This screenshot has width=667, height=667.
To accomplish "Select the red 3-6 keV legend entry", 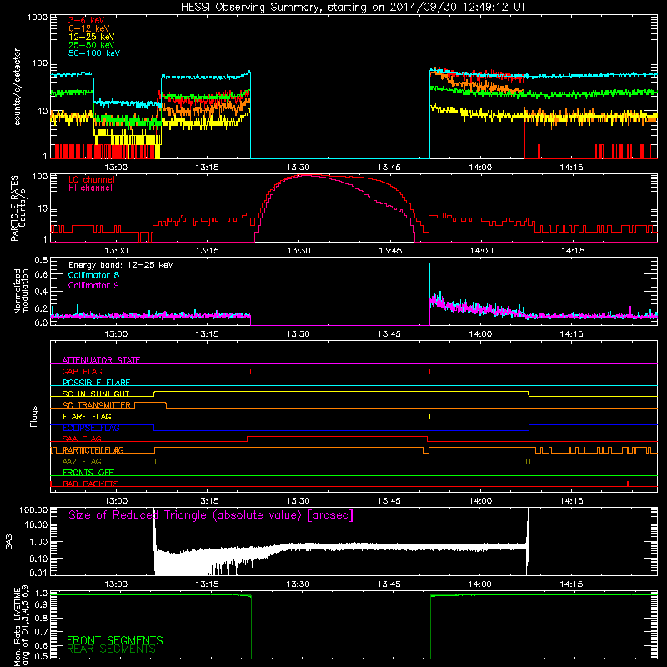I will point(87,20).
